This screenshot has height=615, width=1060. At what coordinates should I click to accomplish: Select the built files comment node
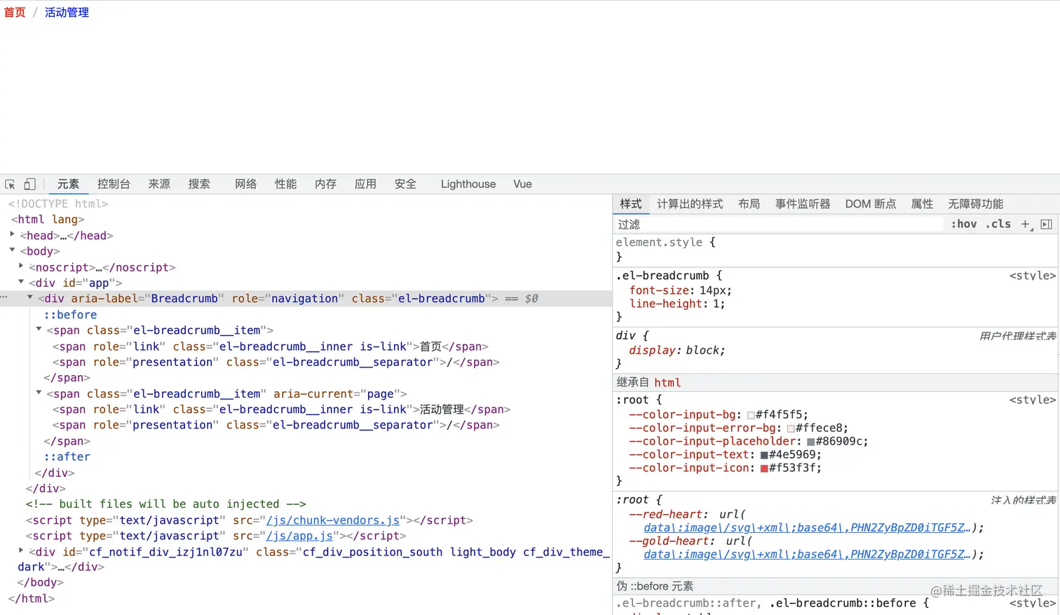tap(166, 504)
